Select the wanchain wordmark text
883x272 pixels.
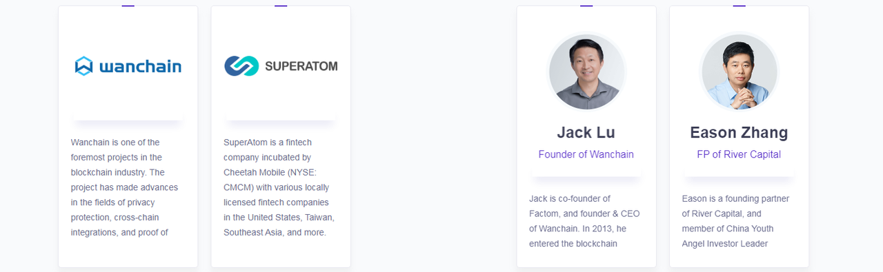tap(141, 67)
